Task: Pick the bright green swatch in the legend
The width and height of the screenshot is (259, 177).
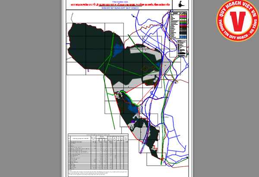Action: 183,22
